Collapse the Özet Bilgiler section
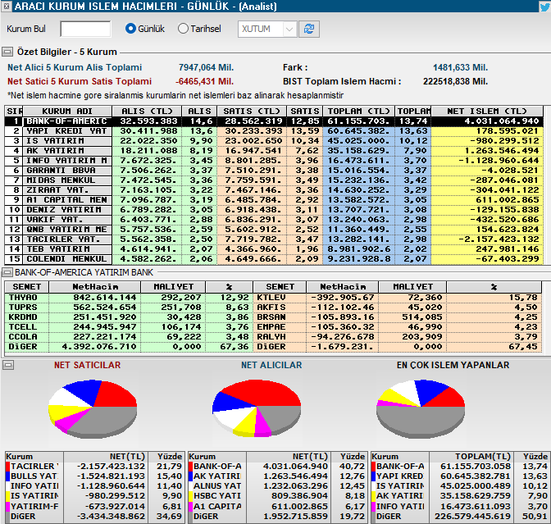The image size is (551, 524). (7, 52)
